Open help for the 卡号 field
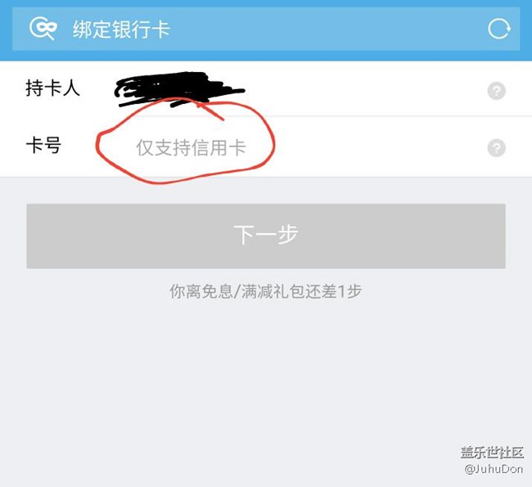Viewport: 532px width, 487px height. pos(496,148)
